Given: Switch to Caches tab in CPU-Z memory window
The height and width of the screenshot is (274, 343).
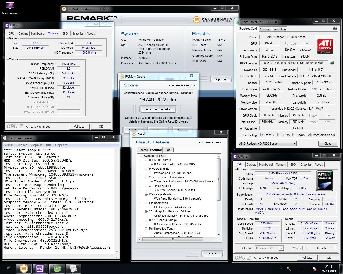Looking at the screenshot, I should pos(23,33).
